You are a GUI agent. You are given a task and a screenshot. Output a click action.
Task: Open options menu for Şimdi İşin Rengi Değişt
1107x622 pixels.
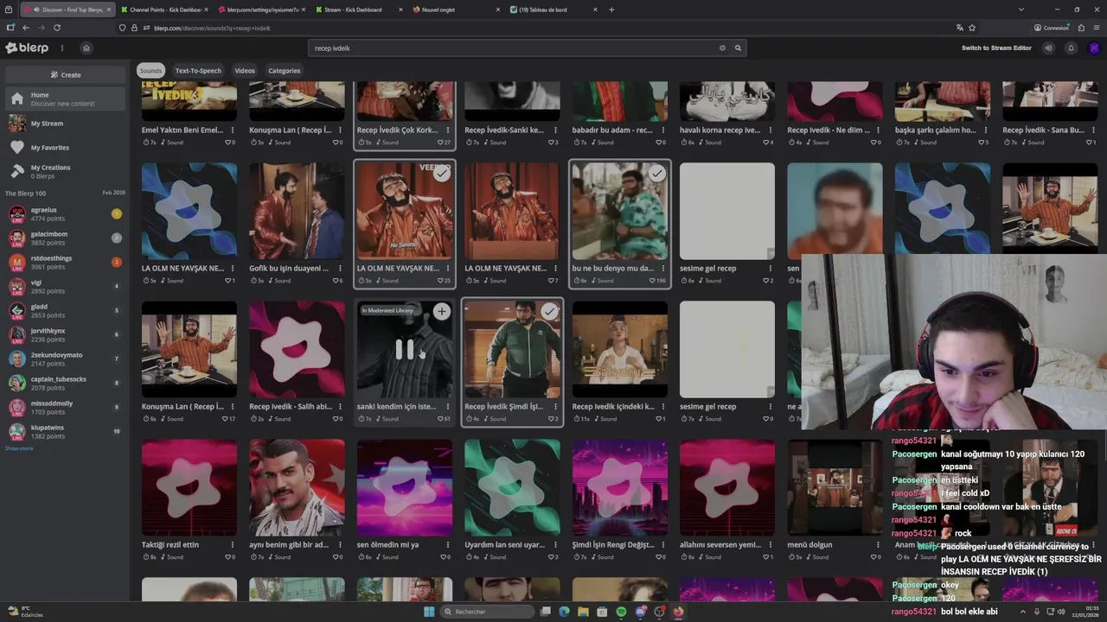(x=662, y=545)
